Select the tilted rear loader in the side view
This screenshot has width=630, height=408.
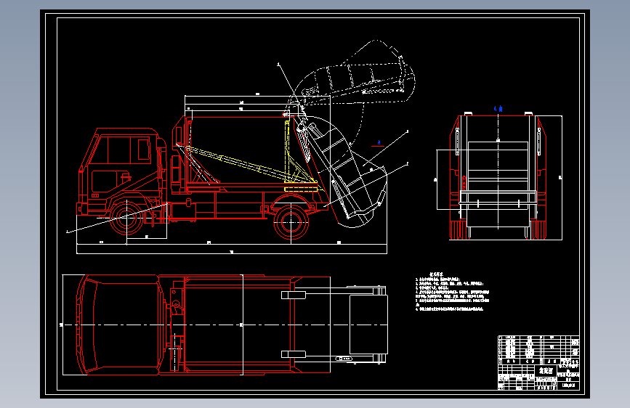340,171
